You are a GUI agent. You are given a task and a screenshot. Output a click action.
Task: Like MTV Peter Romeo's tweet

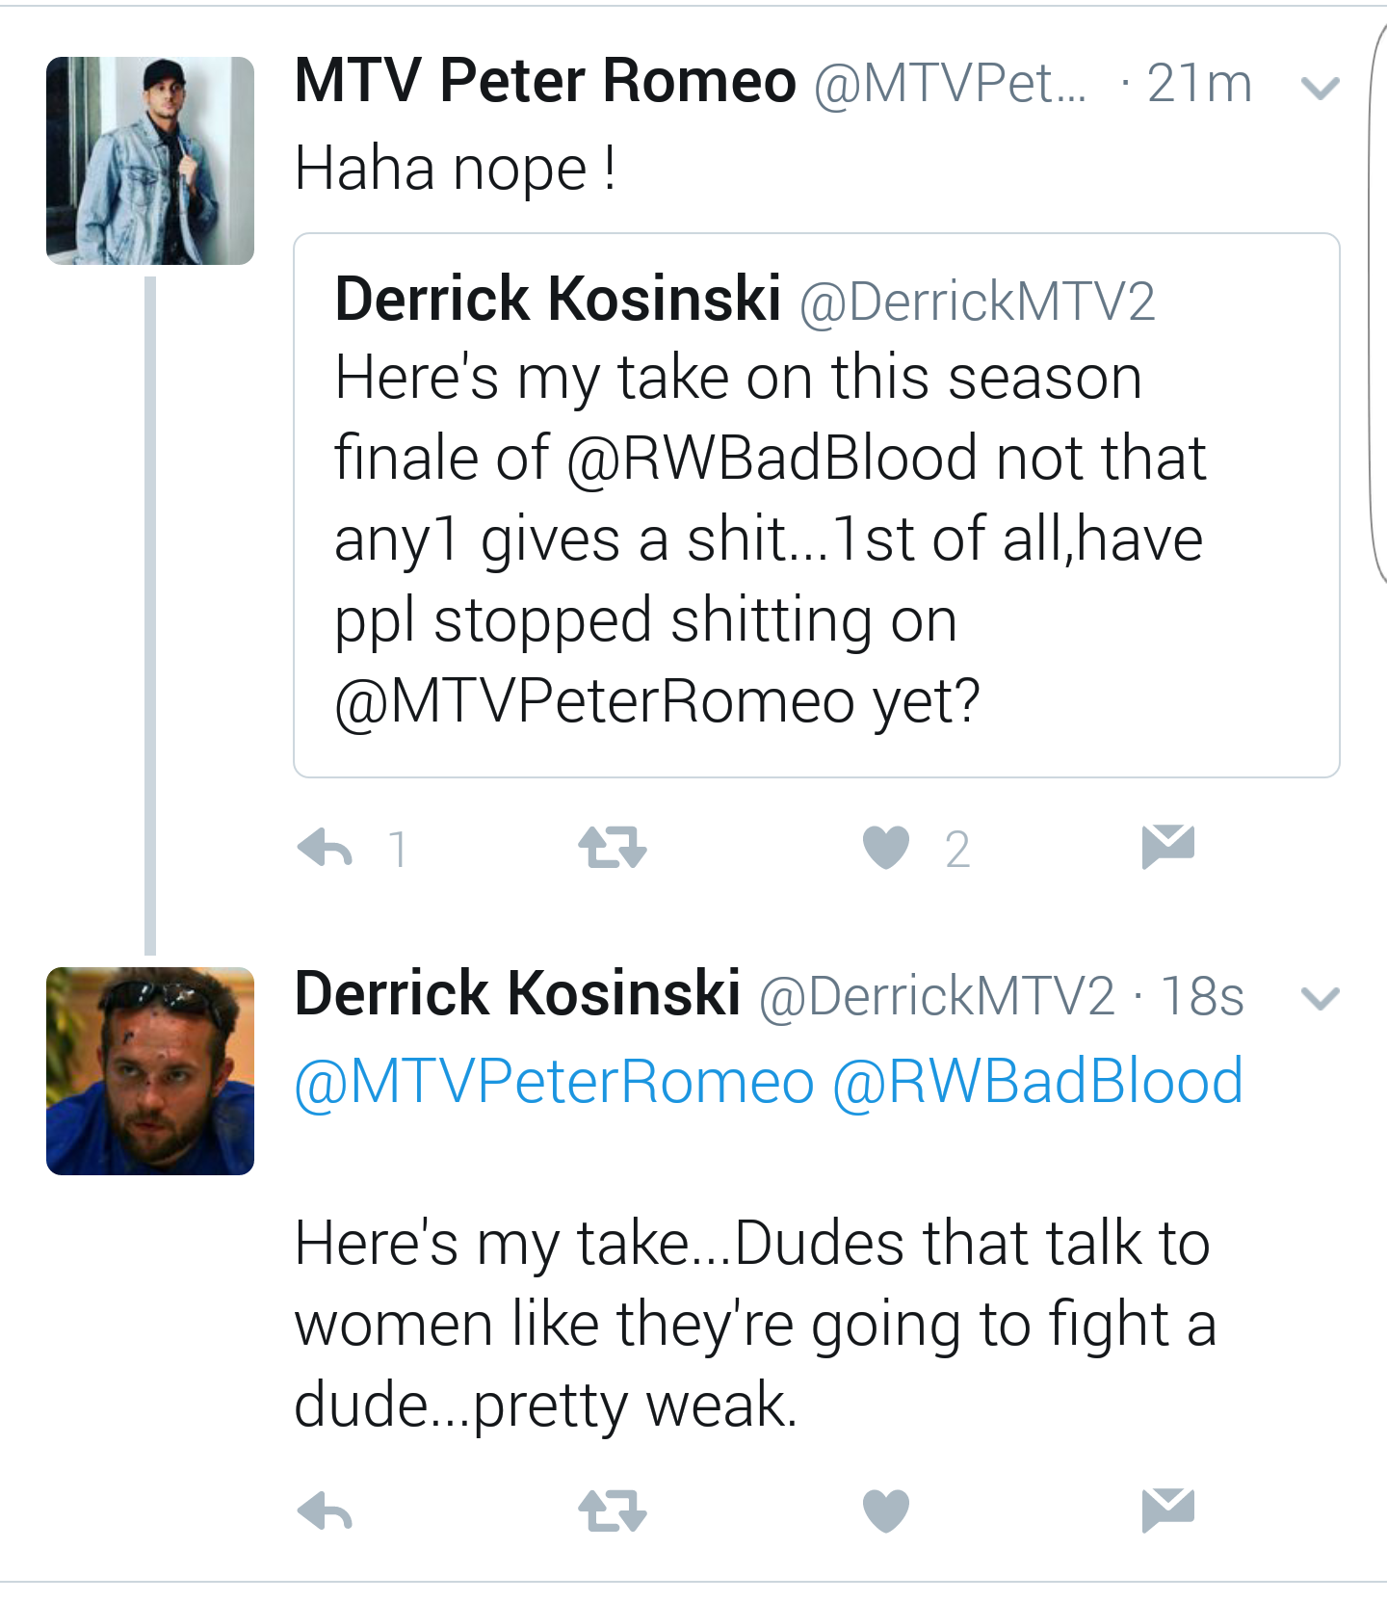point(886,849)
